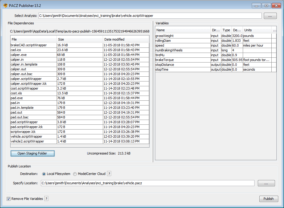
Task: Sort files by Date modified column header
Action: click(126, 39)
